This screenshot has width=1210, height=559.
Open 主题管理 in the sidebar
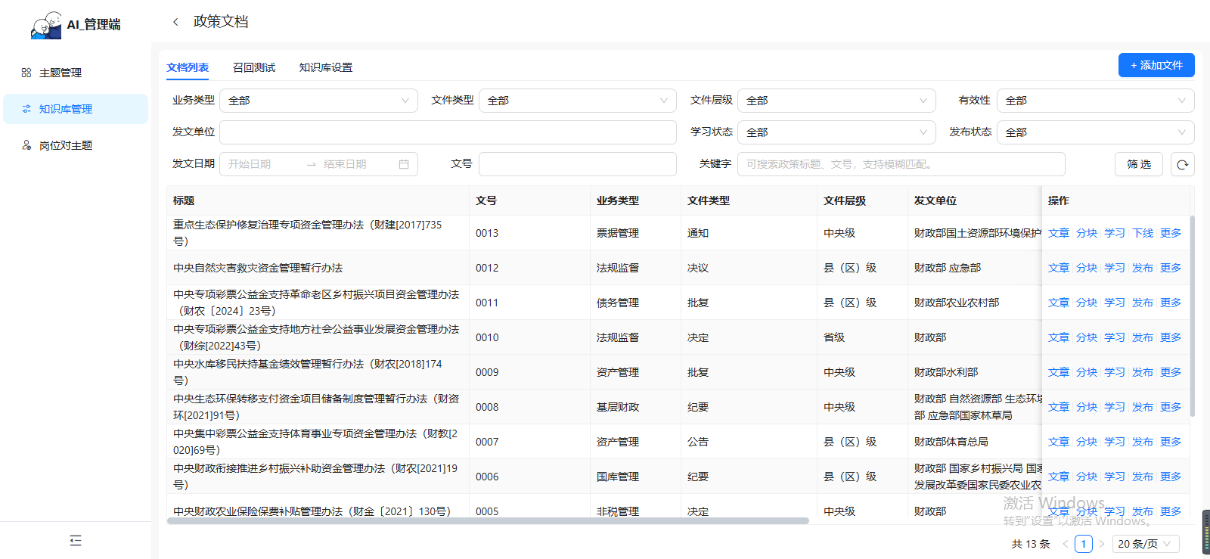[60, 73]
